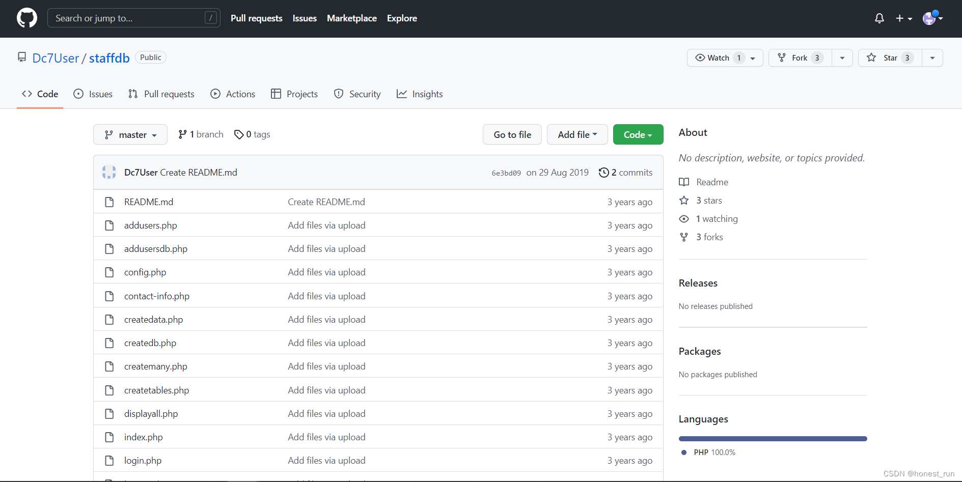Click file icon of index.php
The image size is (962, 482).
click(109, 437)
